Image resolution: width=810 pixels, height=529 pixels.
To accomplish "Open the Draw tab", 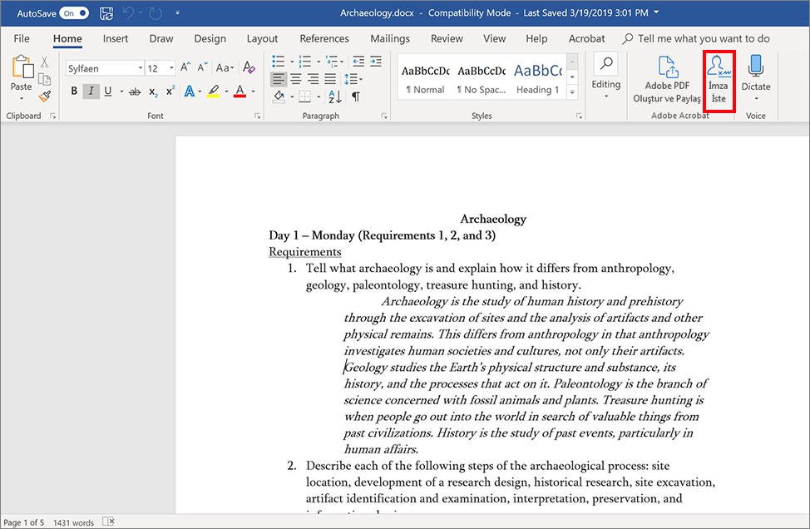I will 161,39.
